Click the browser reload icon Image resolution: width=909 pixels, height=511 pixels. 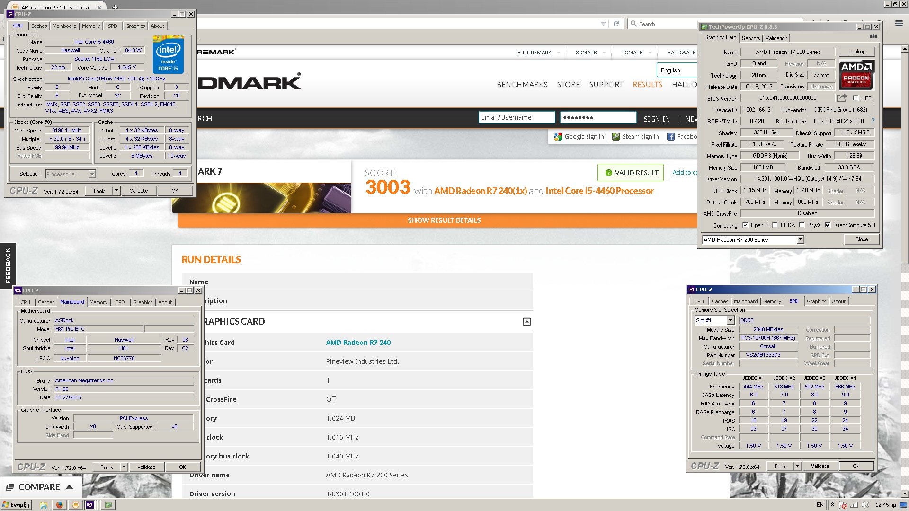pyautogui.click(x=616, y=24)
